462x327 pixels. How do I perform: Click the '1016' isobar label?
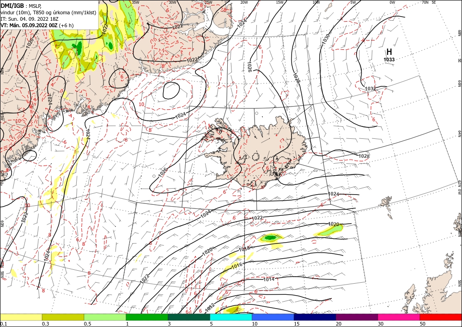[x=237, y=266]
